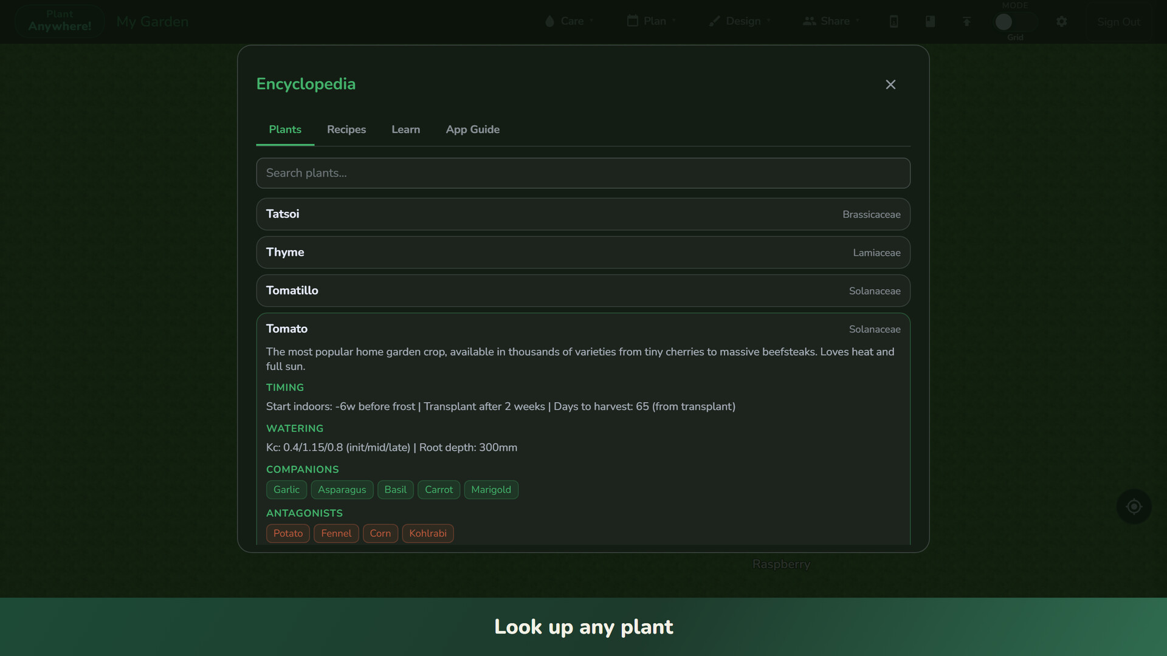
Task: Focus the Search plants field
Action: (x=583, y=173)
